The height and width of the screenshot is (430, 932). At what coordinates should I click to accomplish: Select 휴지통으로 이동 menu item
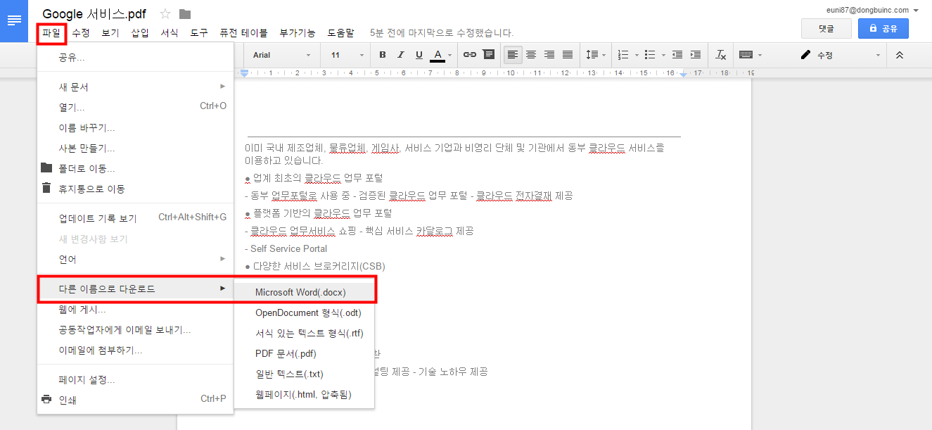[x=136, y=189]
